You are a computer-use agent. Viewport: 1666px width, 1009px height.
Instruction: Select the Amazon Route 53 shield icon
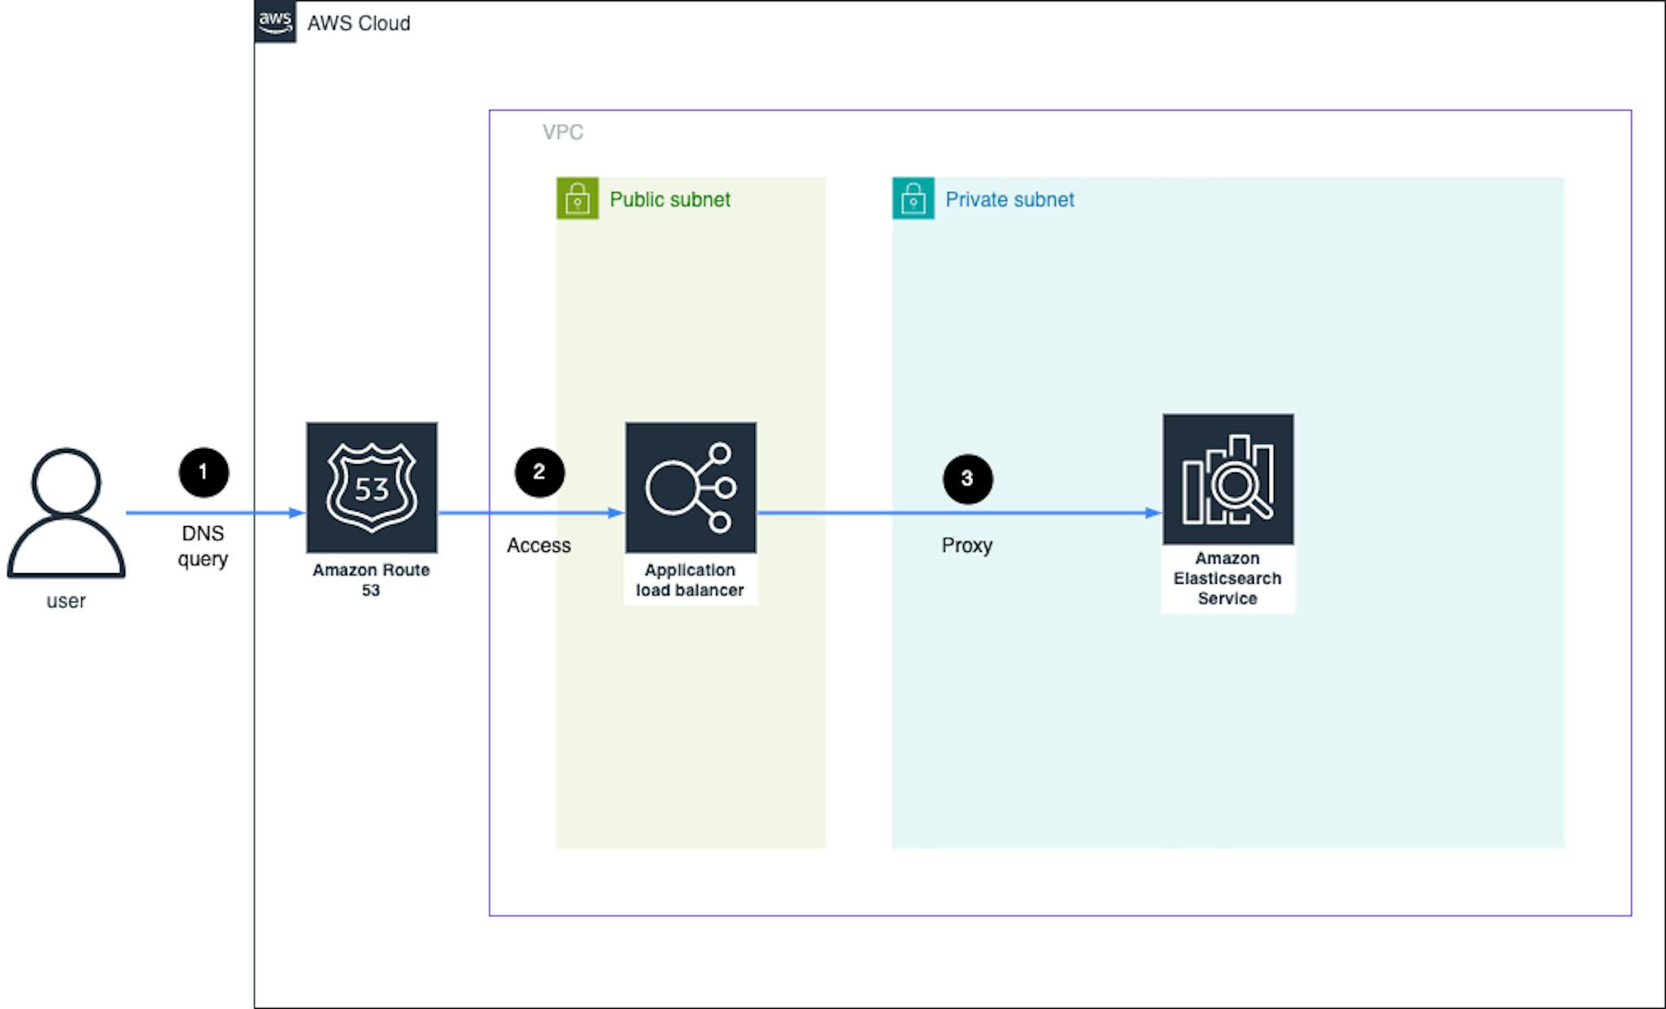coord(372,487)
